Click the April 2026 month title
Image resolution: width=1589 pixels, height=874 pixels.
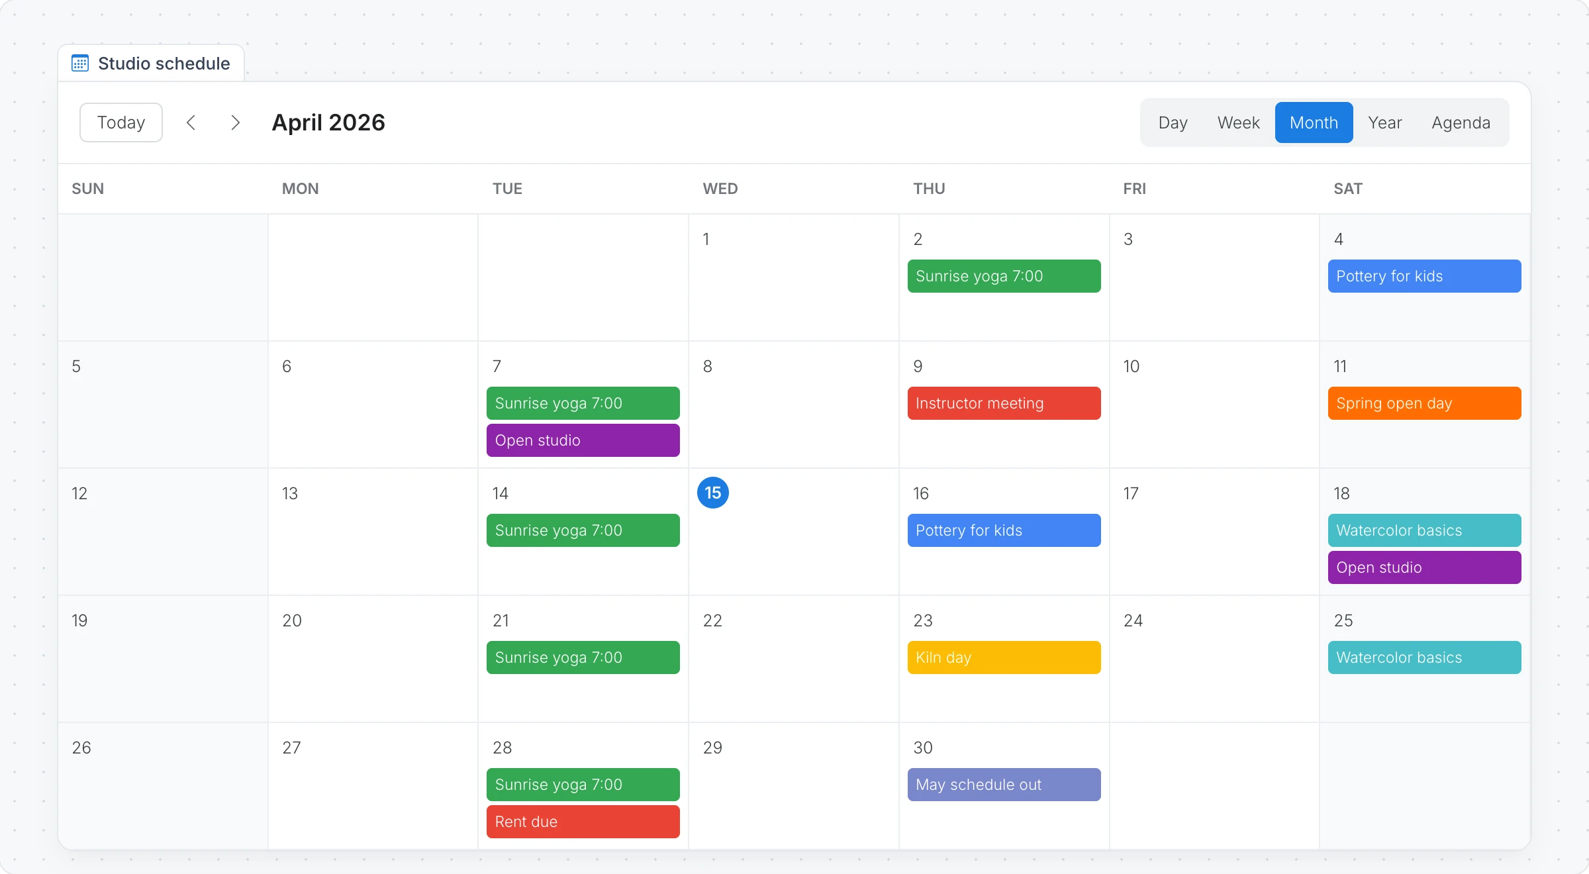pyautogui.click(x=328, y=122)
